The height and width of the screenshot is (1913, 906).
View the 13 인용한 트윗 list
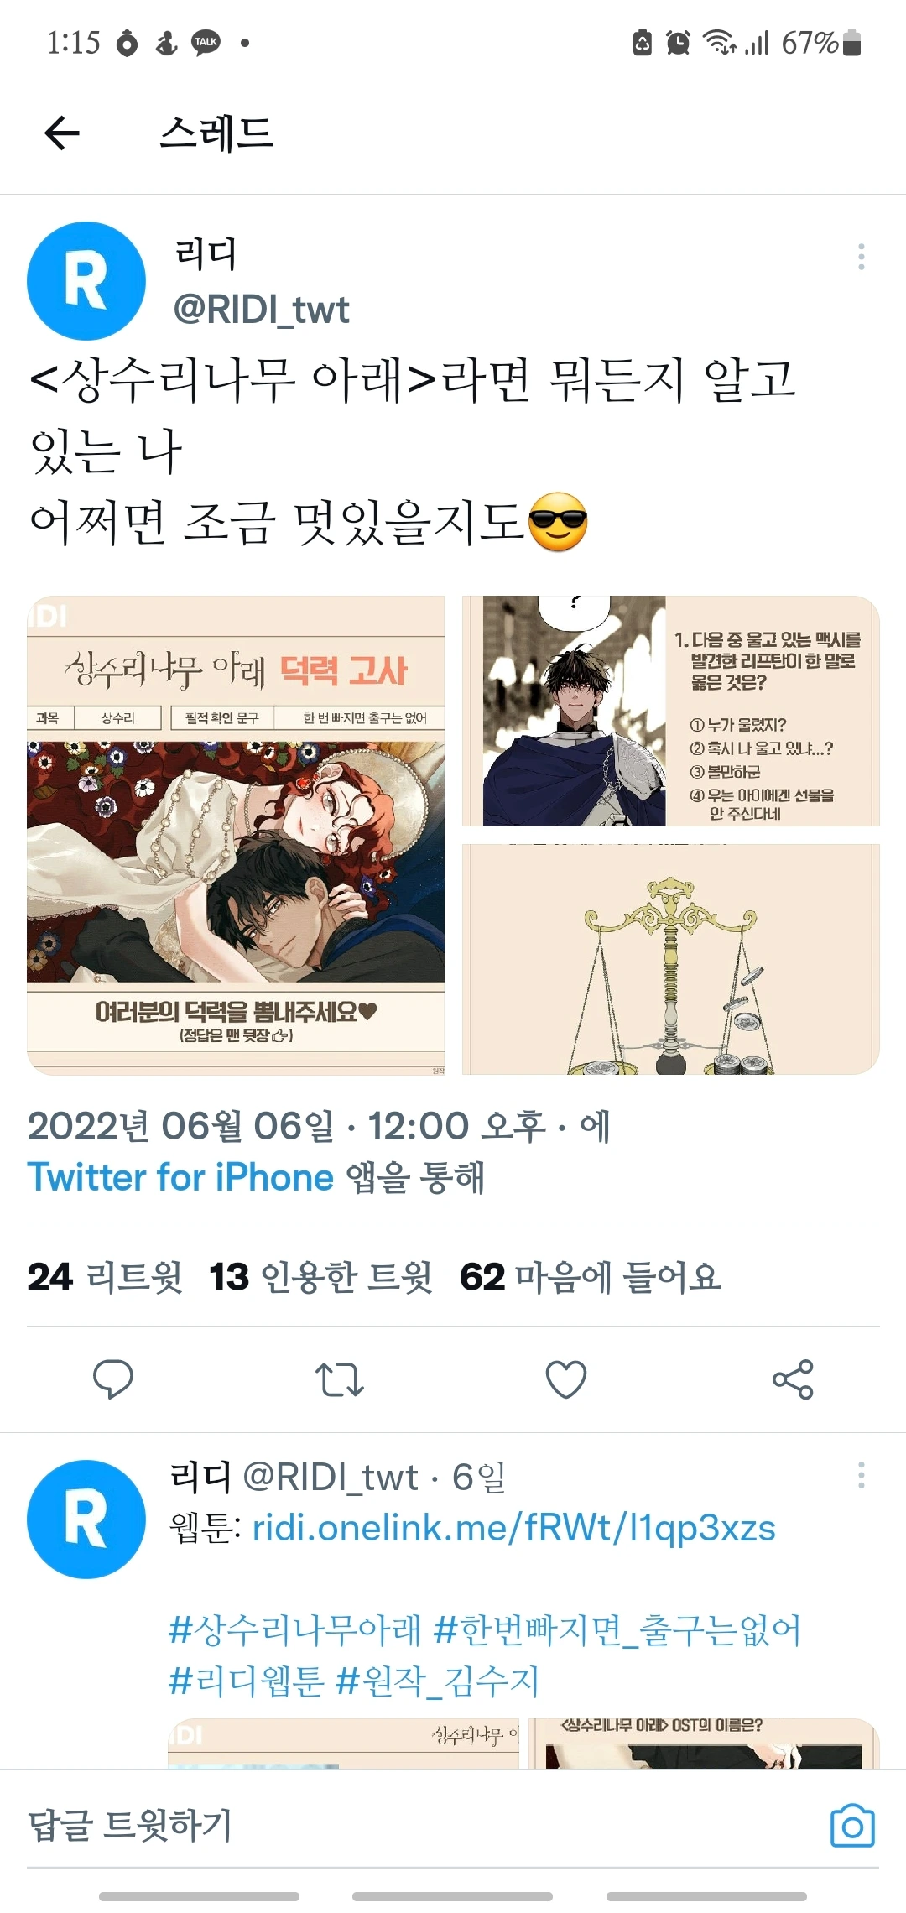coord(321,1277)
